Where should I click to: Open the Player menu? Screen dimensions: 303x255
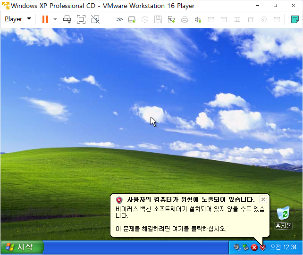[x=18, y=19]
